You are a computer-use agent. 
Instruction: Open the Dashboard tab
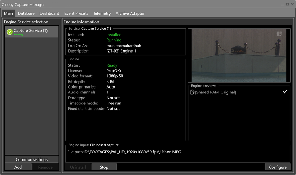50,13
